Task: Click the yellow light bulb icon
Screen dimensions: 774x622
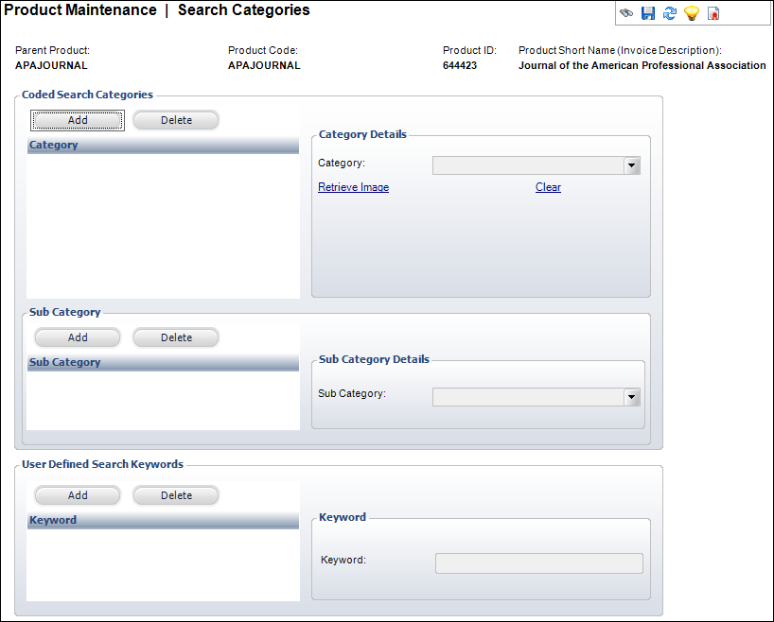Action: pos(692,13)
